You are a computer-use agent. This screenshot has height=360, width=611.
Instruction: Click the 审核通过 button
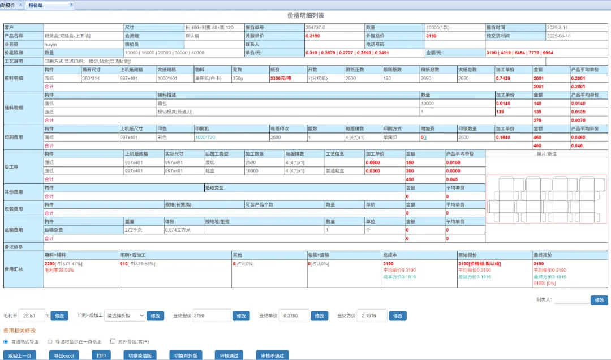coord(229,355)
